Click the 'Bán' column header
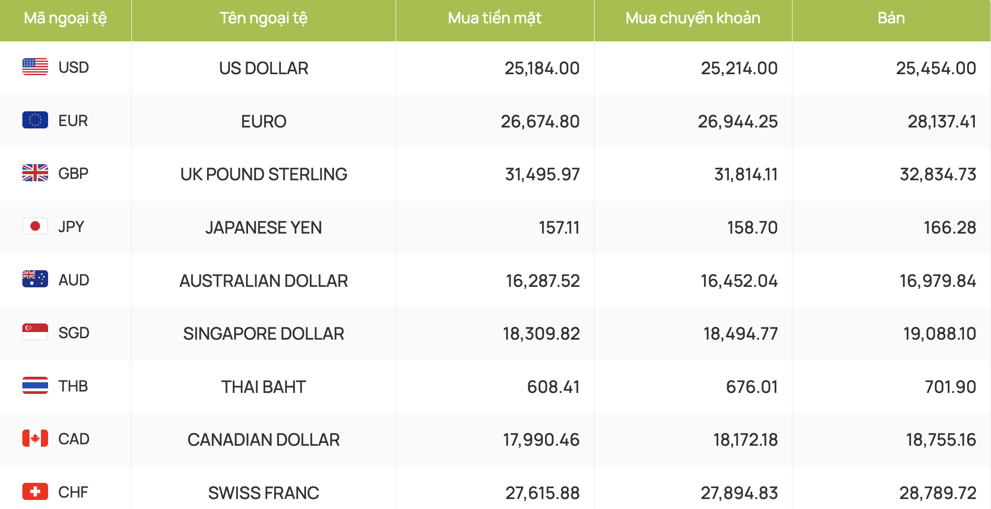Screen dimensions: 991x509 (x=891, y=18)
